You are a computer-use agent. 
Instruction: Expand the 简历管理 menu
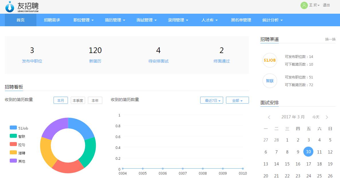(115, 20)
